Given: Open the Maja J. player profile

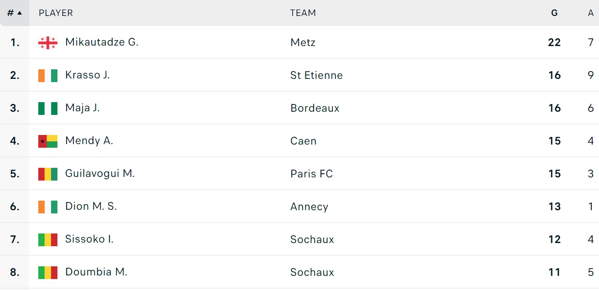Looking at the screenshot, I should click(83, 108).
